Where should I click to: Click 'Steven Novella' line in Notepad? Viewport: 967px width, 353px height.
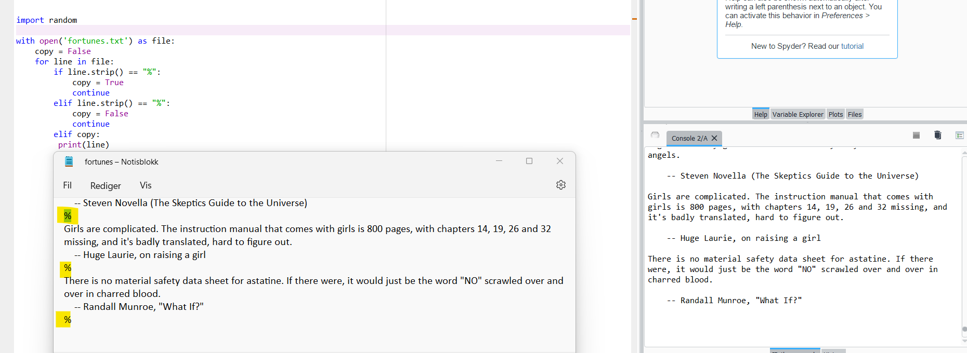(x=191, y=203)
